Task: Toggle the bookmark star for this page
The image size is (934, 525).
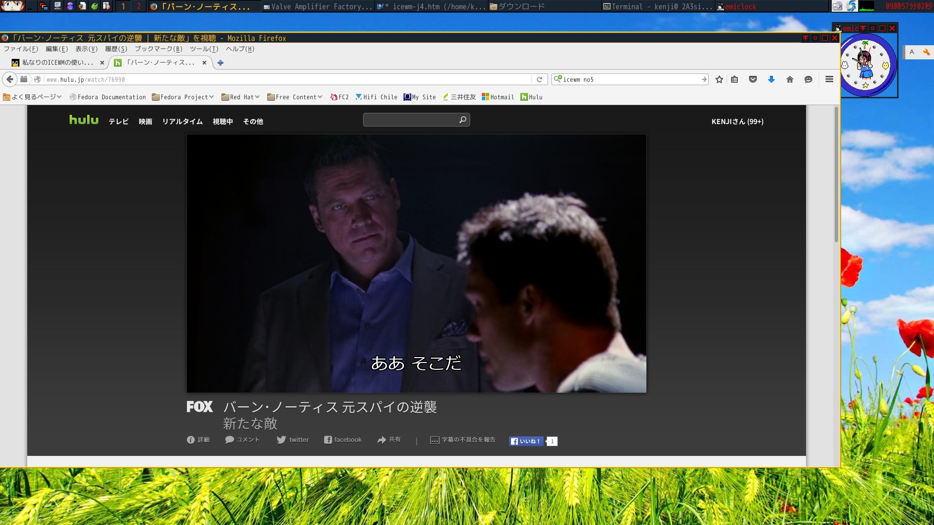Action: click(719, 79)
